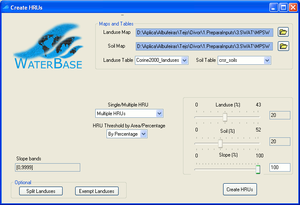Click the Split Landuses button
This screenshot has width=300, height=205.
pyautogui.click(x=41, y=191)
